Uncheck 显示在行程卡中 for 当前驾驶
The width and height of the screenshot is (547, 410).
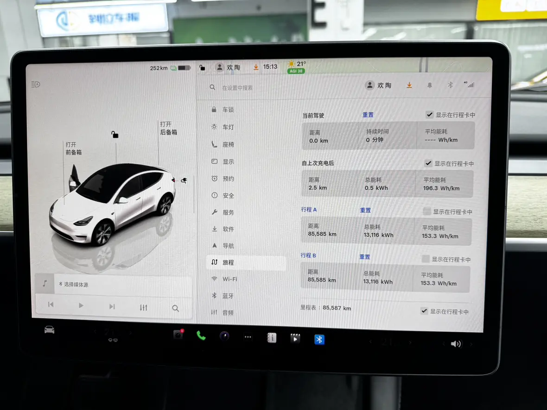tap(430, 115)
